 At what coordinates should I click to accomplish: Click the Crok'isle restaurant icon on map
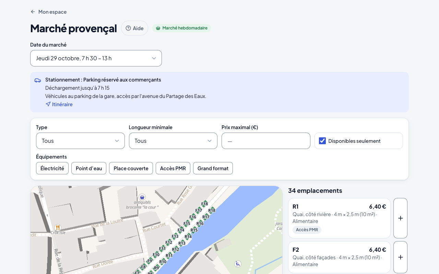[58, 227]
